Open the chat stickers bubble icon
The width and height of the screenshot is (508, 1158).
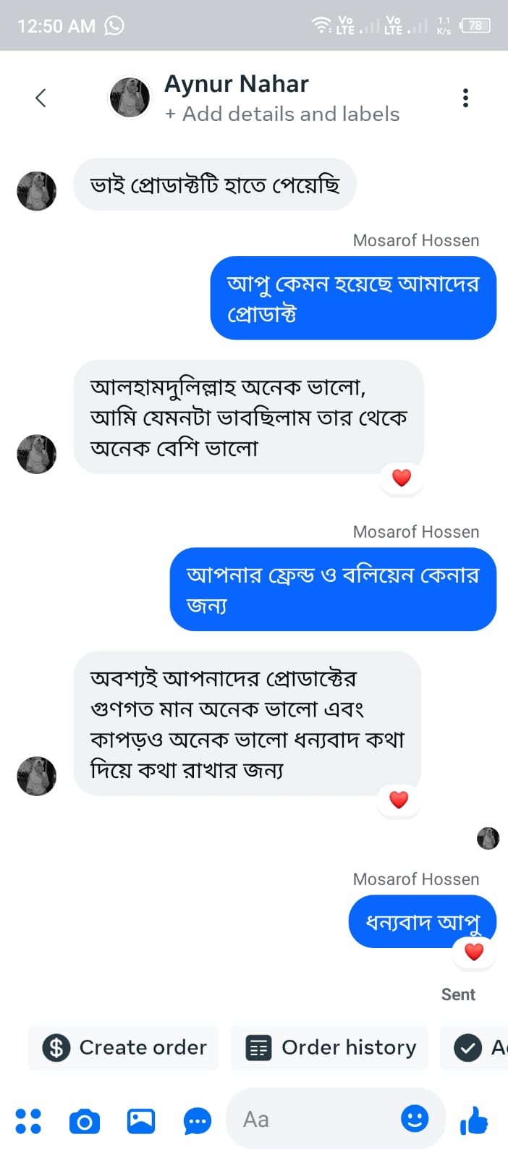(x=197, y=1119)
